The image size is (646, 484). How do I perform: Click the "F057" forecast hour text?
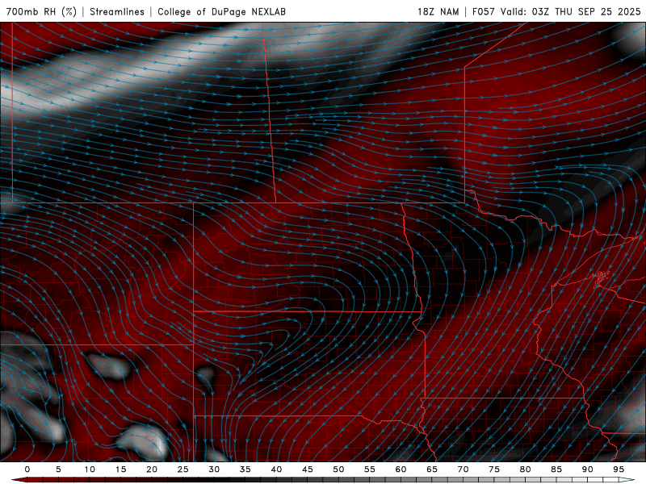[484, 11]
